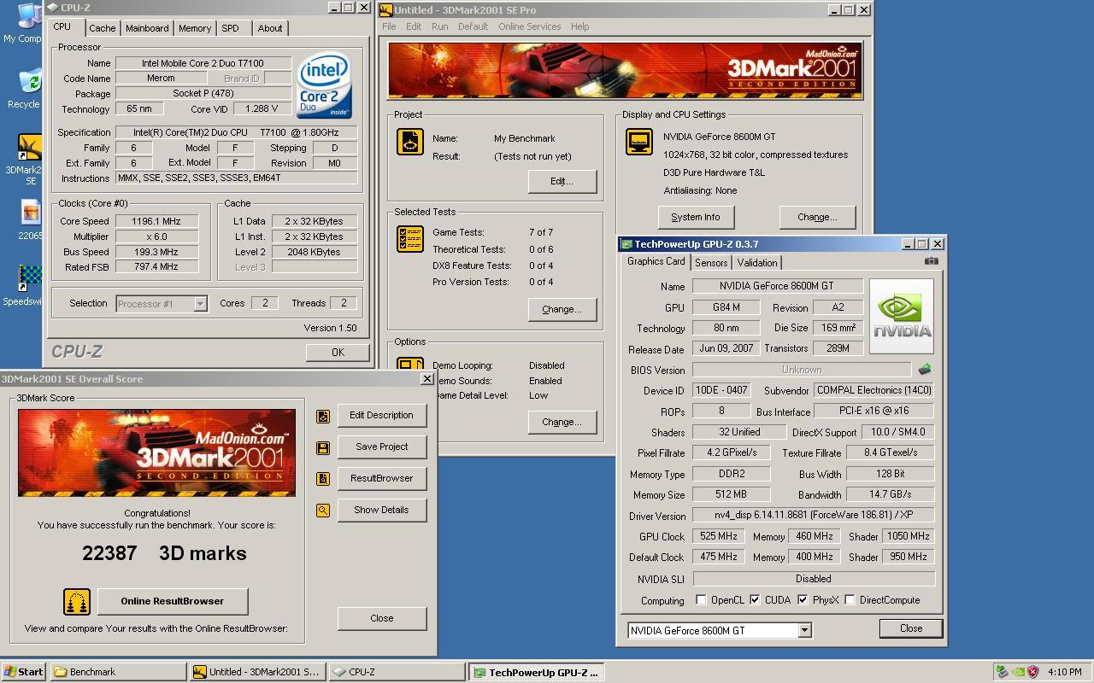Screen dimensions: 1094x683
Task: Click the icon beside Edit Description
Action: (x=323, y=416)
